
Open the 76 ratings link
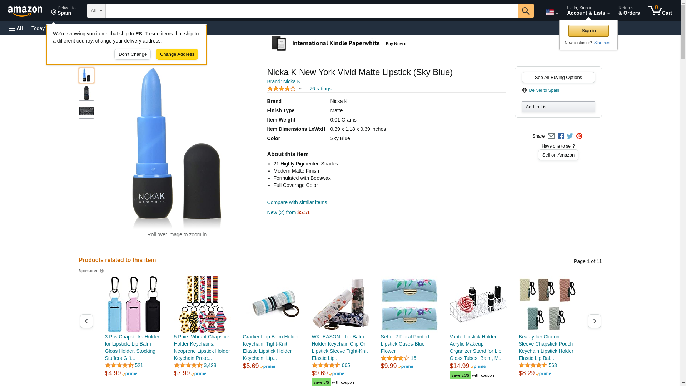tap(320, 89)
